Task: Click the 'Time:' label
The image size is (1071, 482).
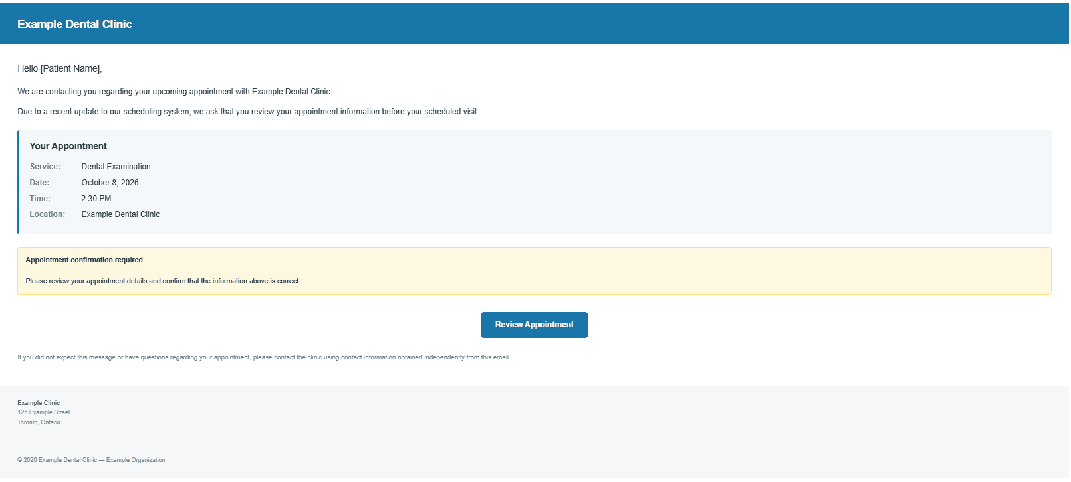Action: [x=40, y=199]
